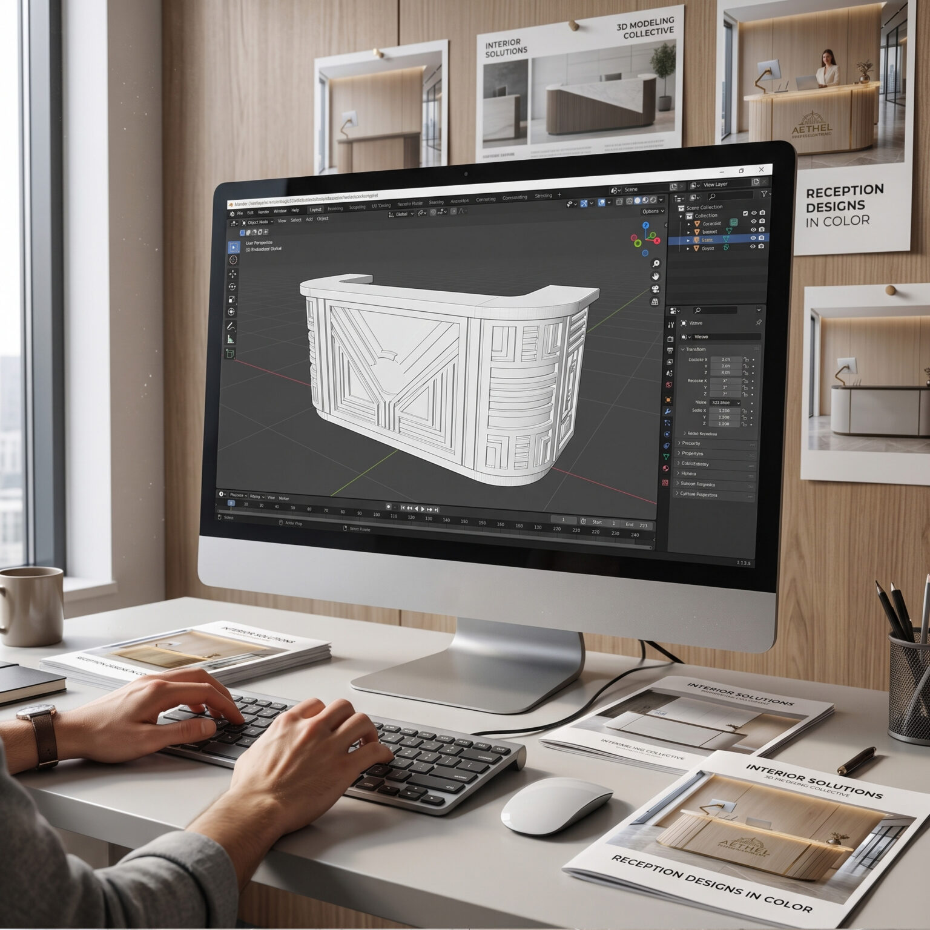
Task: Toggle the Collection exclude checkbox
Action: click(746, 214)
